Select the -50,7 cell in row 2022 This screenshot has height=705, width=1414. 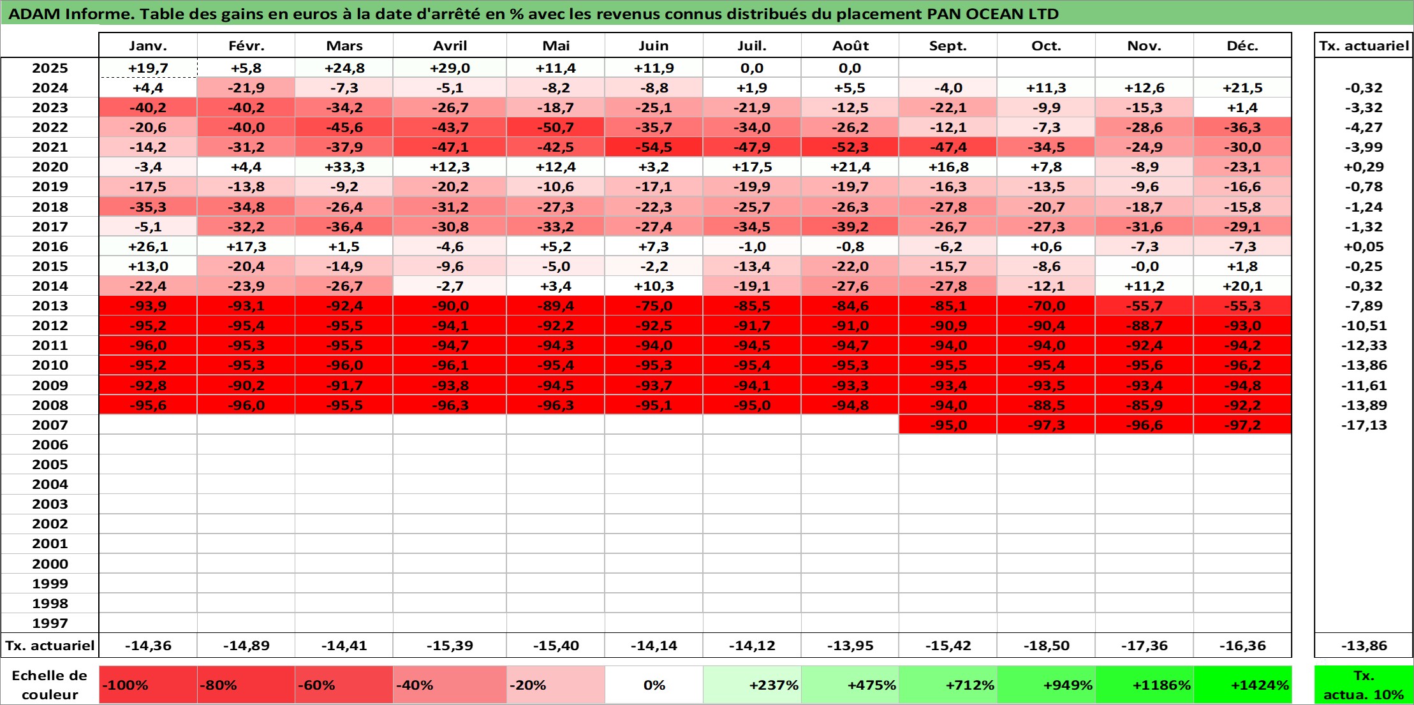tap(556, 127)
